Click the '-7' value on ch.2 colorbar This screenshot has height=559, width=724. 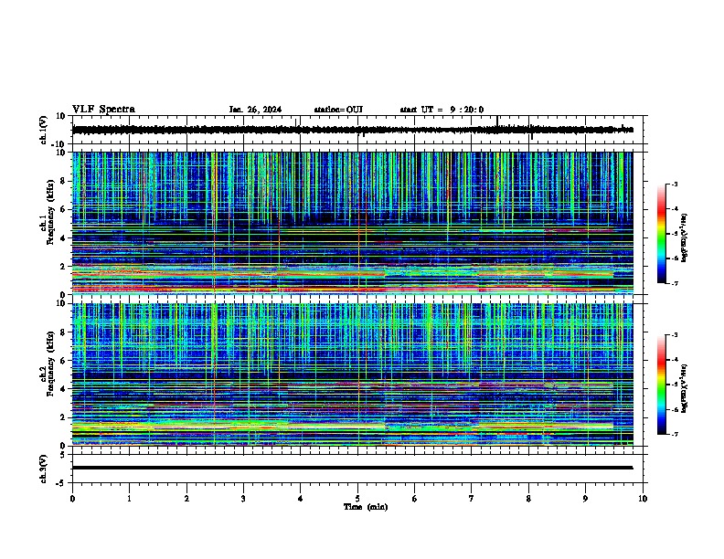coord(674,434)
